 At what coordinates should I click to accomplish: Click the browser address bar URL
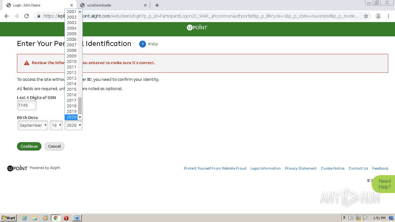(x=201, y=16)
